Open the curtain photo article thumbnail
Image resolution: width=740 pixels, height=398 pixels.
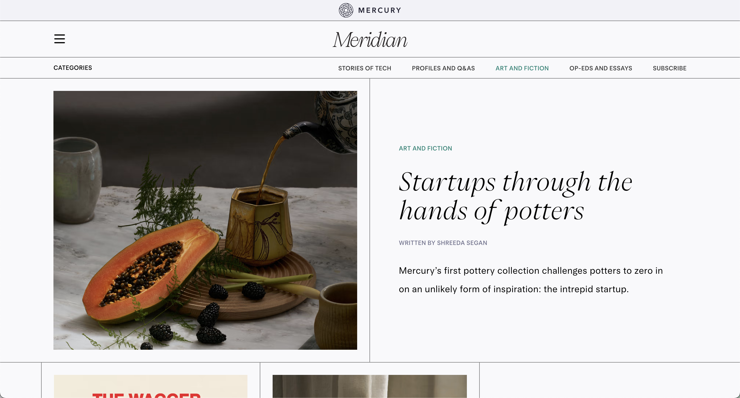tap(369, 386)
